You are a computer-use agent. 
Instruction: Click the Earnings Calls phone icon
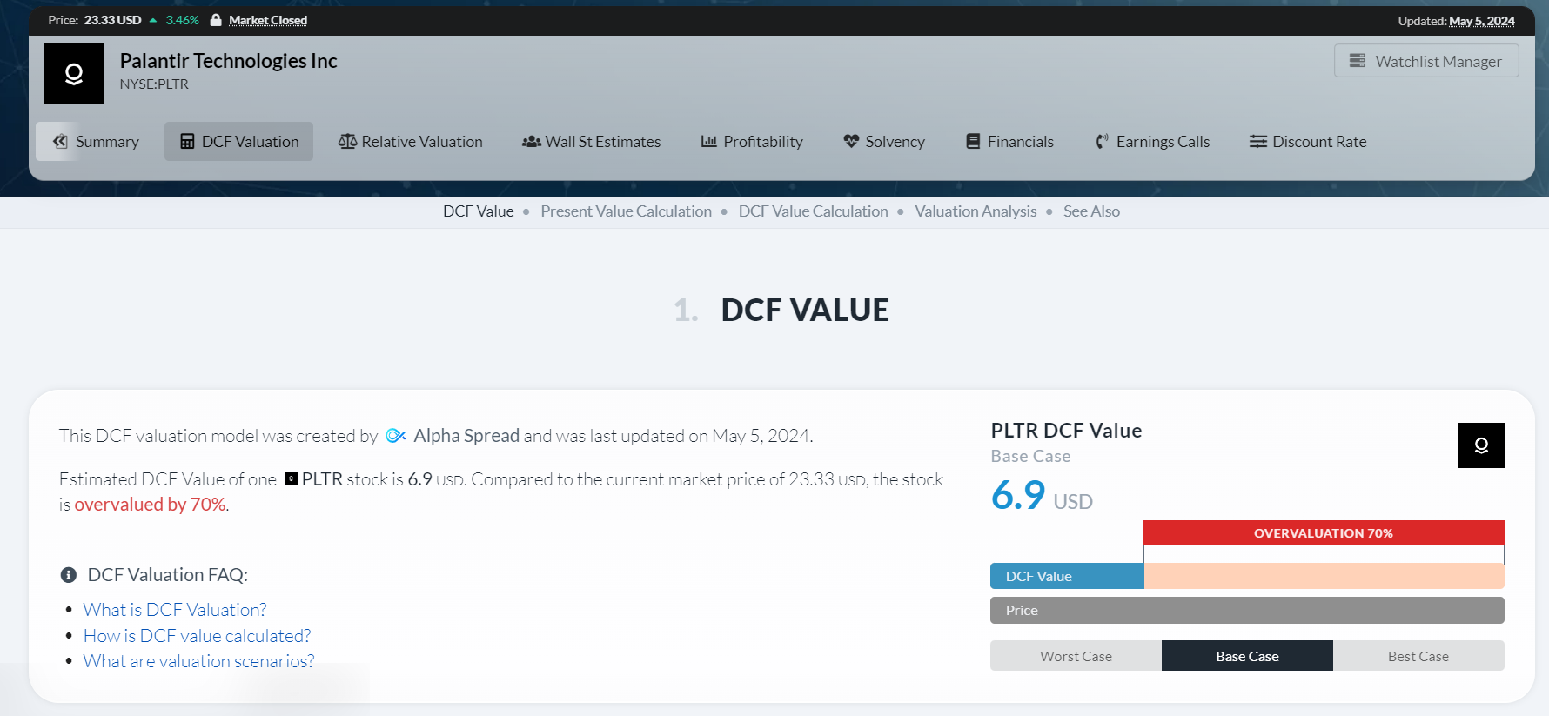coord(1102,142)
